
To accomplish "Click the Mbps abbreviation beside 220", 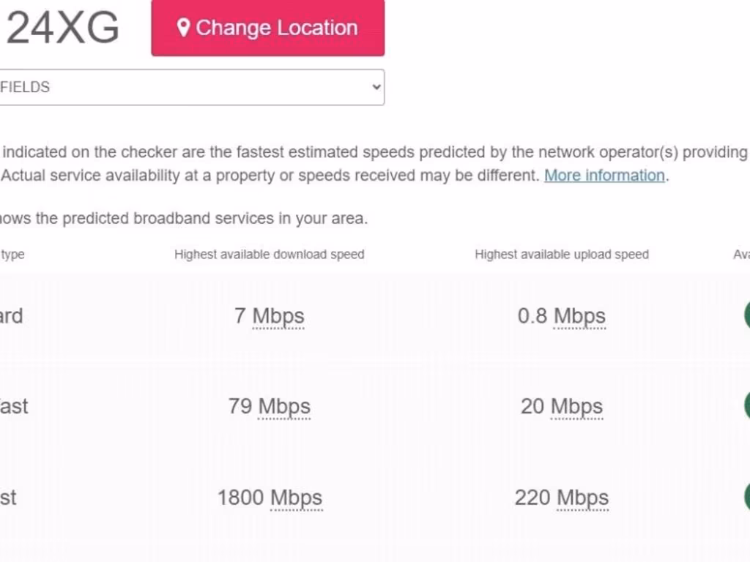I will pos(582,498).
